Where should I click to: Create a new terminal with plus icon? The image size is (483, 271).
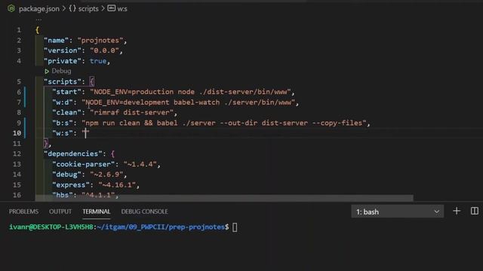(457, 211)
